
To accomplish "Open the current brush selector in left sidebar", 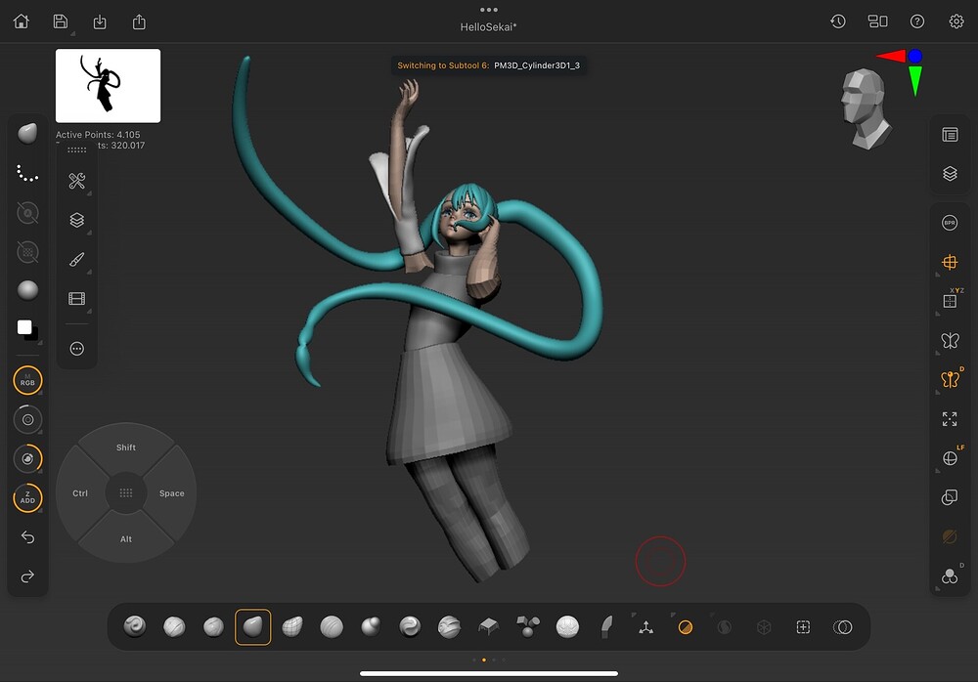I will click(x=27, y=134).
